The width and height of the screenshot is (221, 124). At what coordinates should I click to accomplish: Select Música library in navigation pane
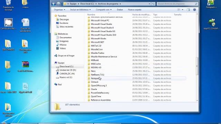(61, 45)
